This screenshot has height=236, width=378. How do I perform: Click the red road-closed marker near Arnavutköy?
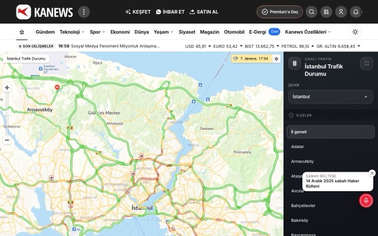click(57, 87)
